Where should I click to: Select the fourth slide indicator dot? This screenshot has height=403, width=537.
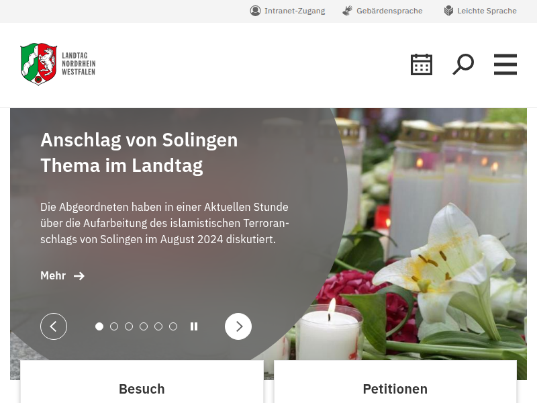click(144, 326)
